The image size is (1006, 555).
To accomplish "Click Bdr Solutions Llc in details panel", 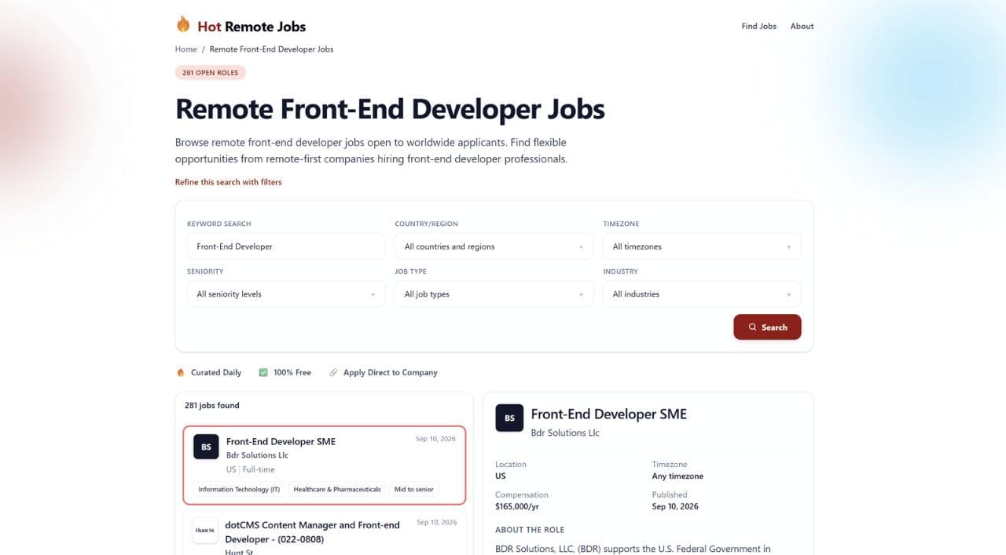I will (x=565, y=433).
